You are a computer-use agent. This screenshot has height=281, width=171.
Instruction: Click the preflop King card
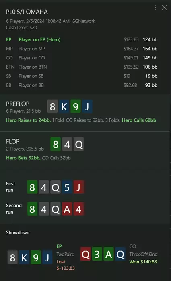click(64, 106)
